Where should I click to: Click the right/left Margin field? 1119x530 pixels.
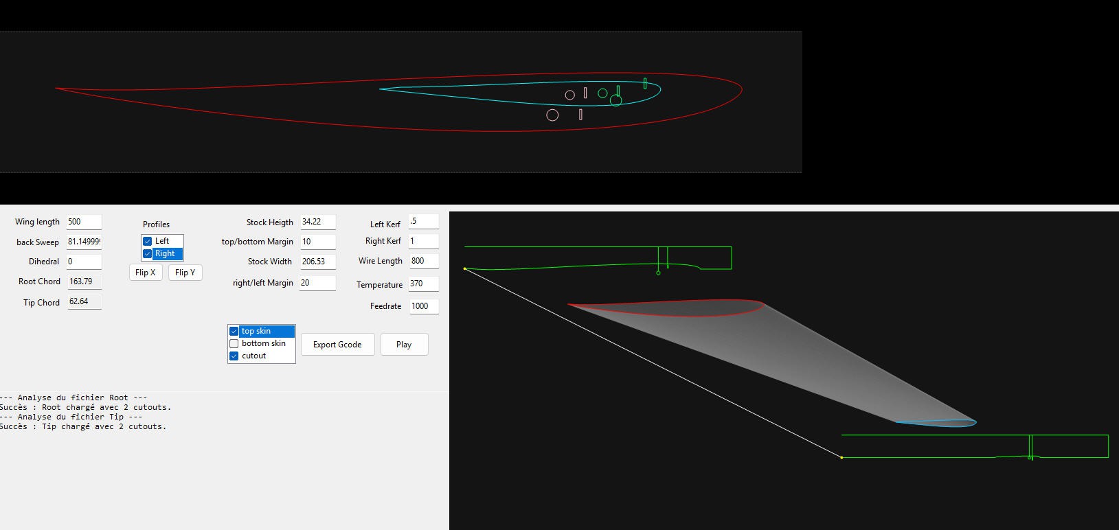(x=317, y=282)
